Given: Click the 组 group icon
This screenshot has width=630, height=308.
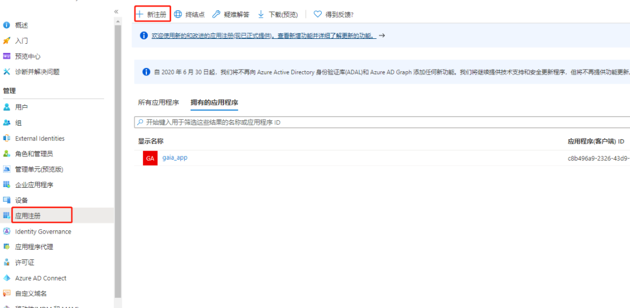Looking at the screenshot, I should pyautogui.click(x=6, y=123).
